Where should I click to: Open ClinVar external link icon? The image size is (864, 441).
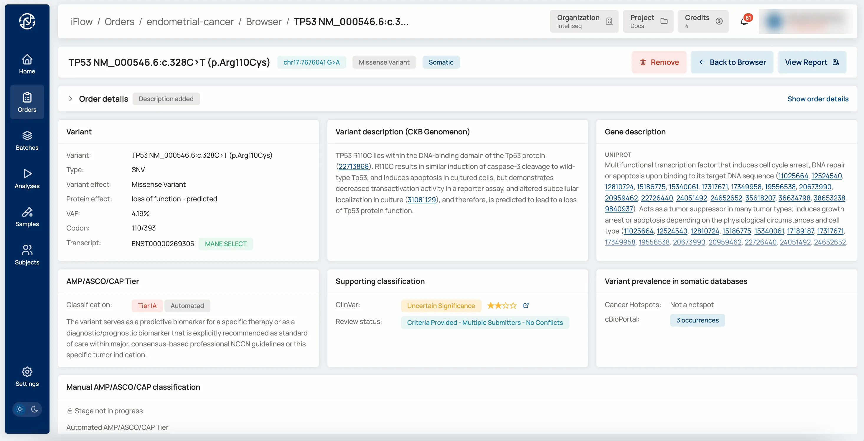point(526,305)
